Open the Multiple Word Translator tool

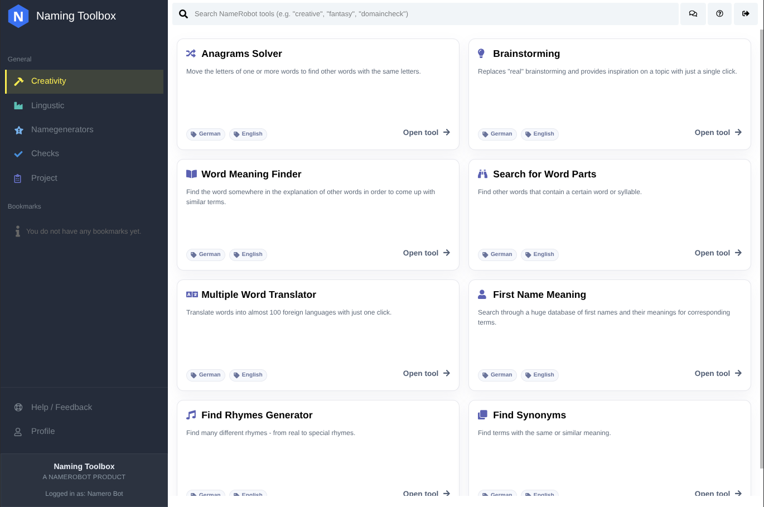click(x=426, y=374)
